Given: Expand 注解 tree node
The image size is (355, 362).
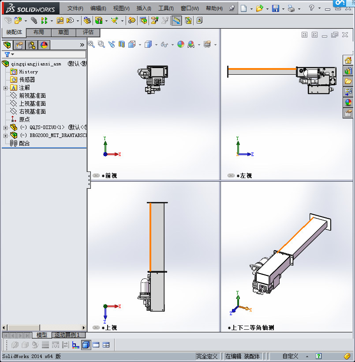Looking at the screenshot, I should coord(5,88).
